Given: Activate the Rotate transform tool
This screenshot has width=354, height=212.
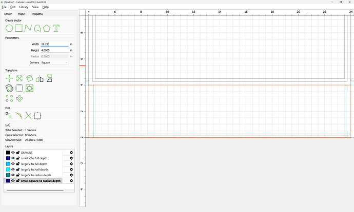Looking at the screenshot, I should [x=29, y=78].
